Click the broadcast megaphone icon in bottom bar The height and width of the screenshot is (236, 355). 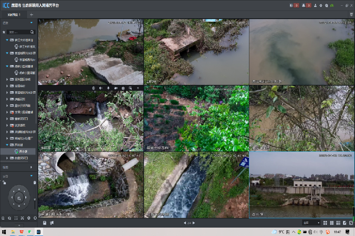click(51, 223)
